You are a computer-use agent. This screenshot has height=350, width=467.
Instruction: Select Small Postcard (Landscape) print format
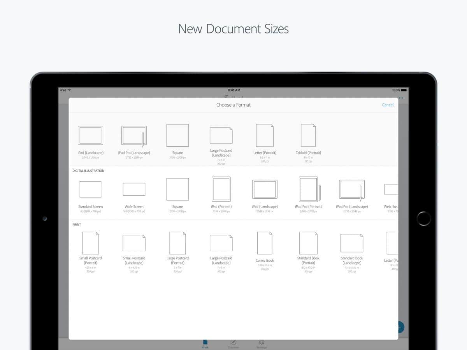click(x=134, y=243)
